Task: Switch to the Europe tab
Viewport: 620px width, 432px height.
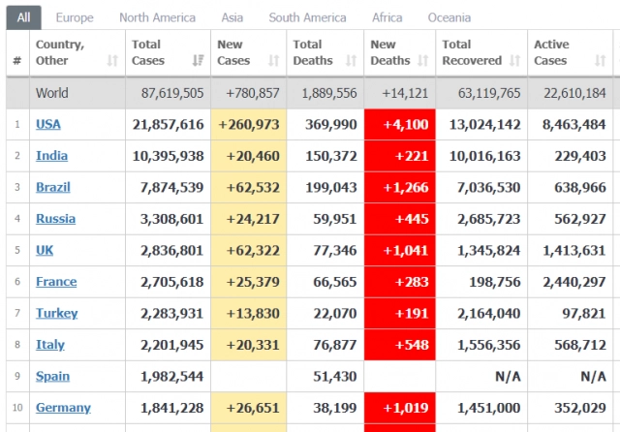Action: pyautogui.click(x=75, y=17)
